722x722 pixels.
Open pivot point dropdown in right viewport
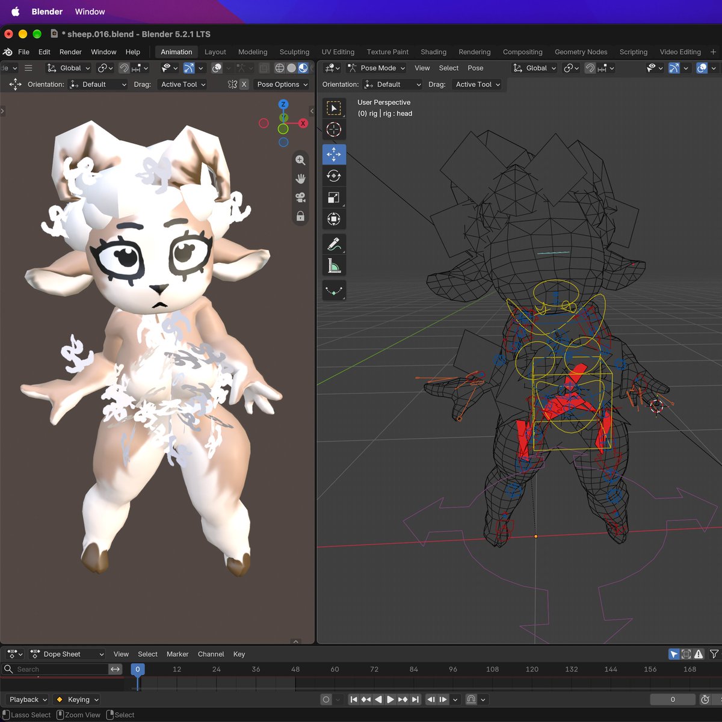pos(570,68)
